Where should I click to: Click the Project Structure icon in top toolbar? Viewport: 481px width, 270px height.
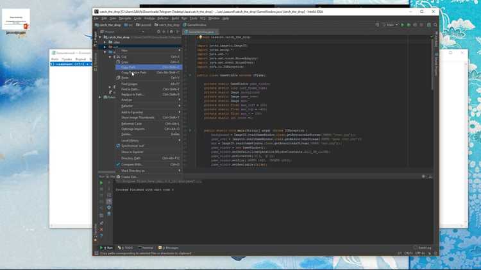[x=429, y=25]
